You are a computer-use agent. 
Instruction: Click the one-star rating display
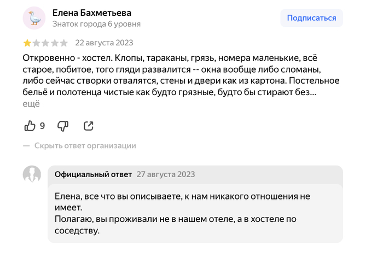(x=45, y=43)
